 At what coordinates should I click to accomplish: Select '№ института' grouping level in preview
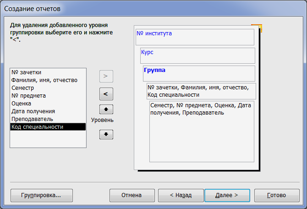(195, 37)
